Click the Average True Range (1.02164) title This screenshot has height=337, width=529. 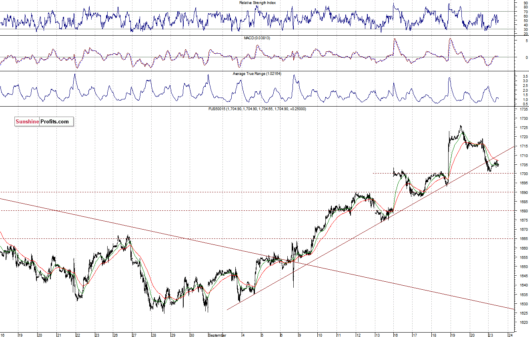point(257,74)
